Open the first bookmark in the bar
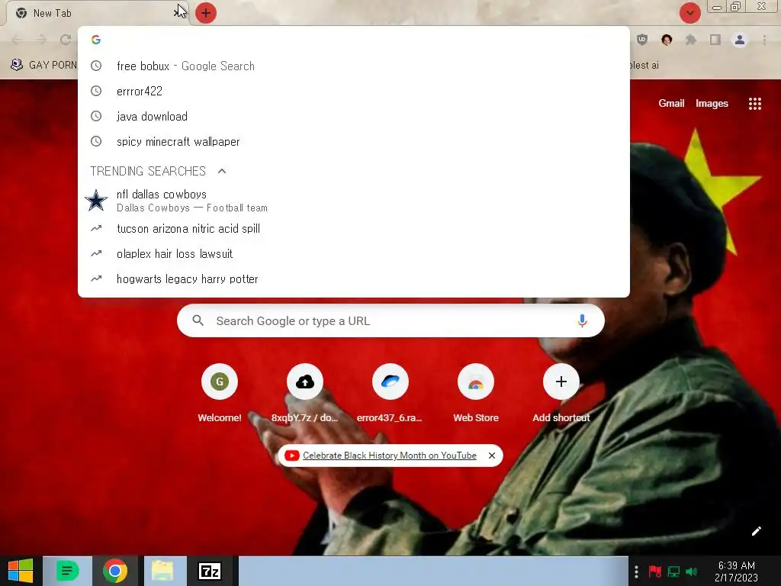The height and width of the screenshot is (586, 781). 43,65
